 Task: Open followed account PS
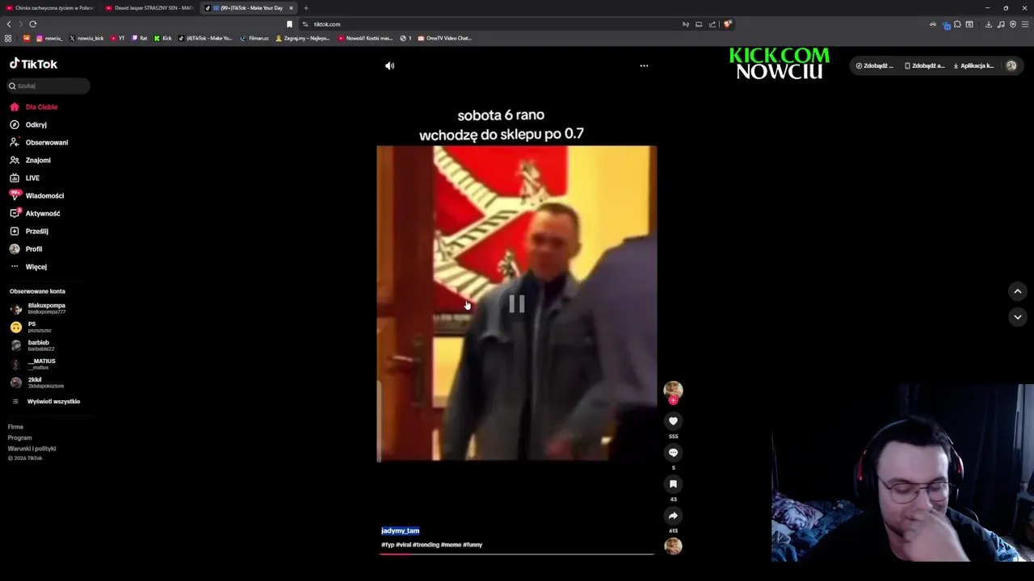[x=31, y=327]
